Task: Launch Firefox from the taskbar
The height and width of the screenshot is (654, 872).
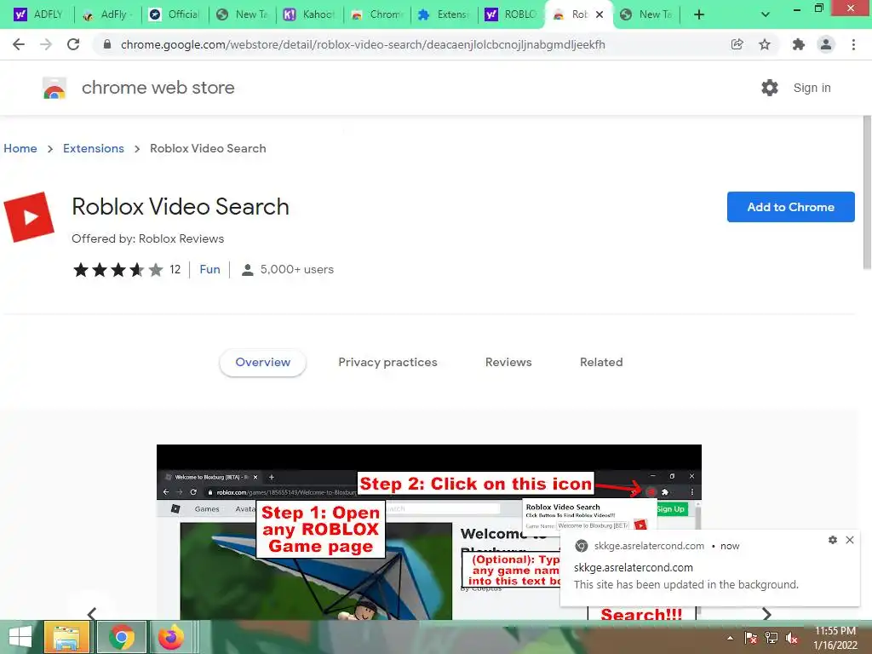Action: click(x=171, y=637)
